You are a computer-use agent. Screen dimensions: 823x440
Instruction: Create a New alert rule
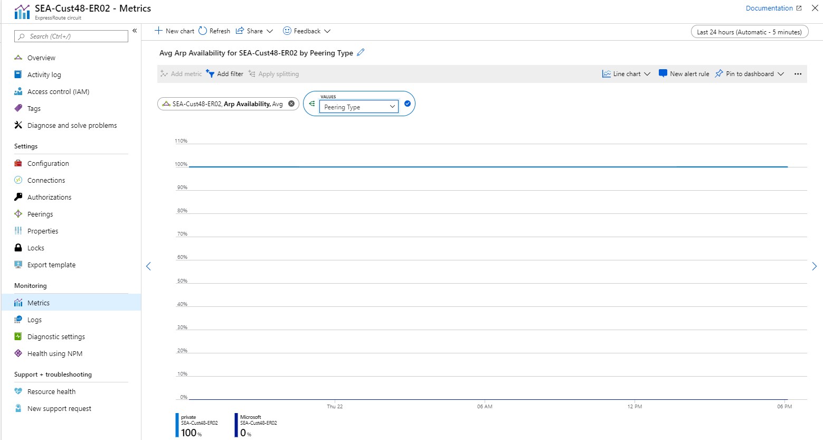(x=684, y=73)
